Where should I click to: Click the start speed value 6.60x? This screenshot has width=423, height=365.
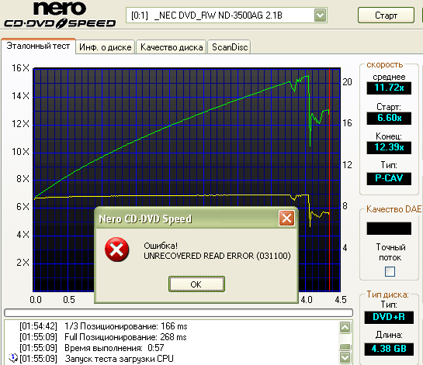point(389,118)
